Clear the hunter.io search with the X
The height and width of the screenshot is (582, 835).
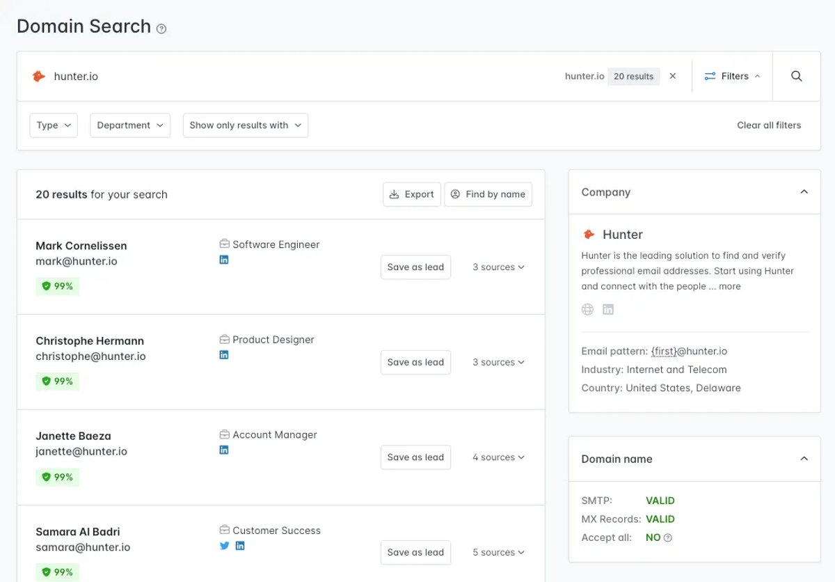[x=672, y=77]
